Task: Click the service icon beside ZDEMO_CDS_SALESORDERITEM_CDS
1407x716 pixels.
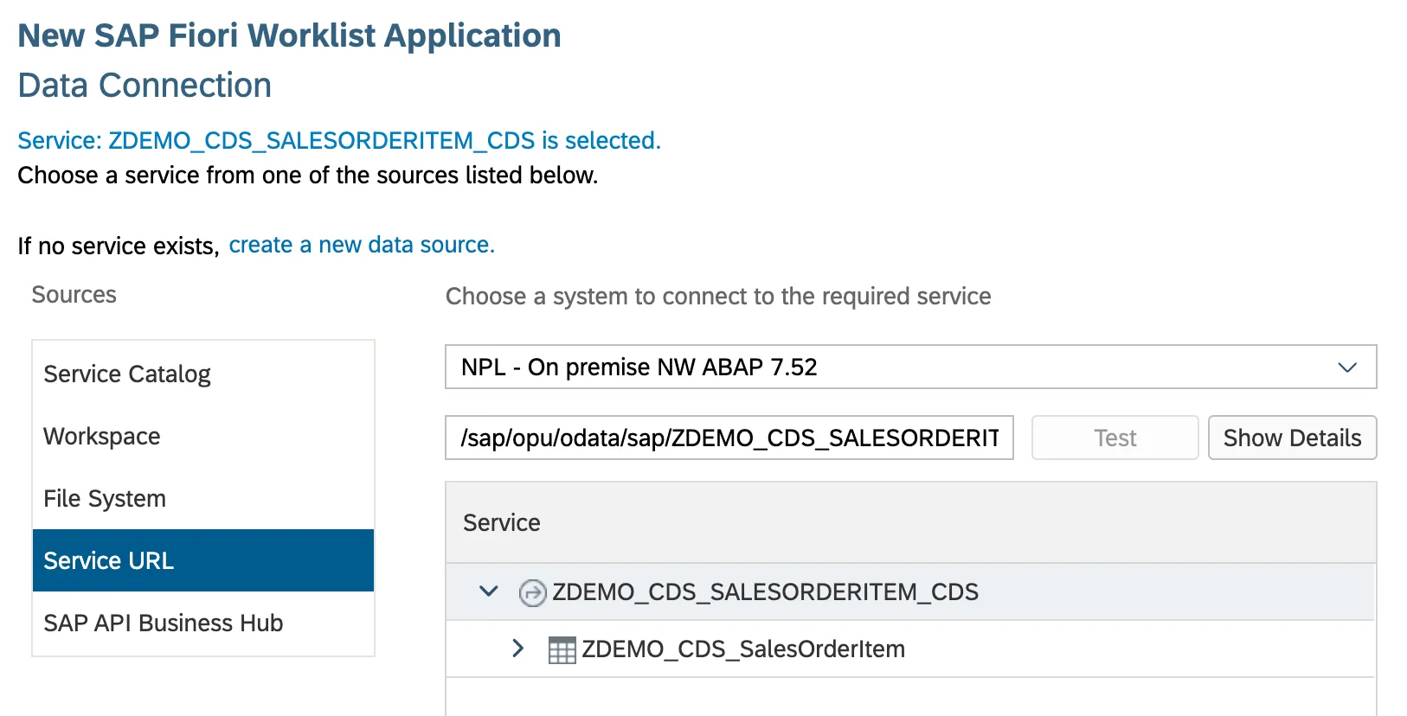Action: pyautogui.click(x=531, y=592)
